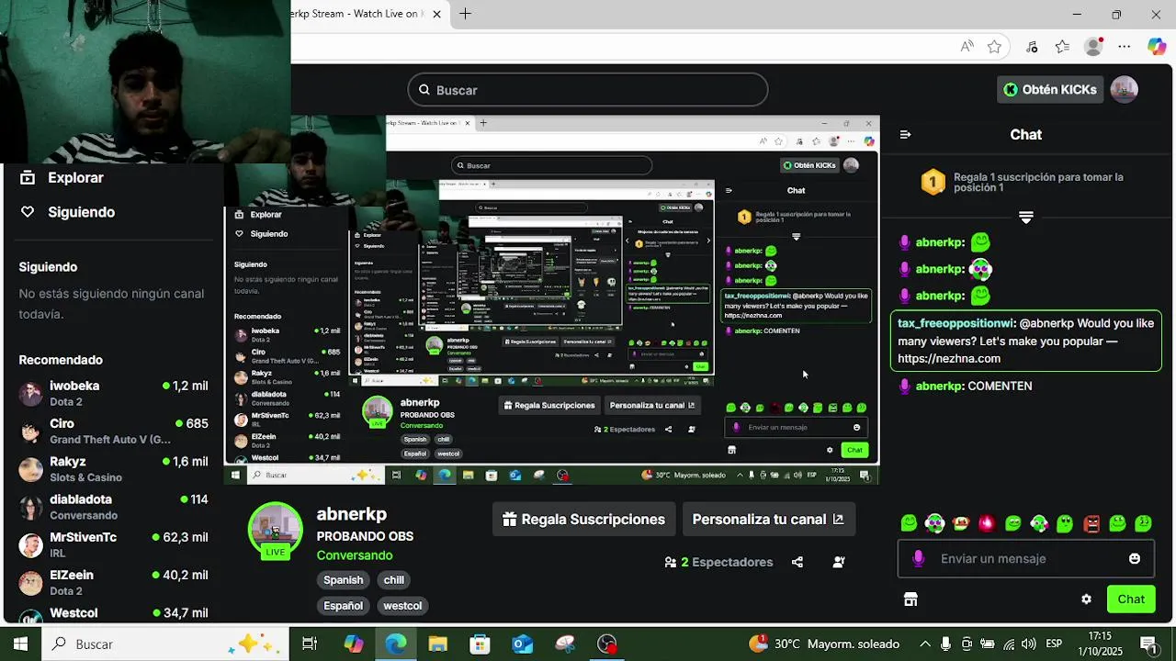The height and width of the screenshot is (661, 1176).
Task: Open recommended channel iwobeka
Action: [x=115, y=393]
